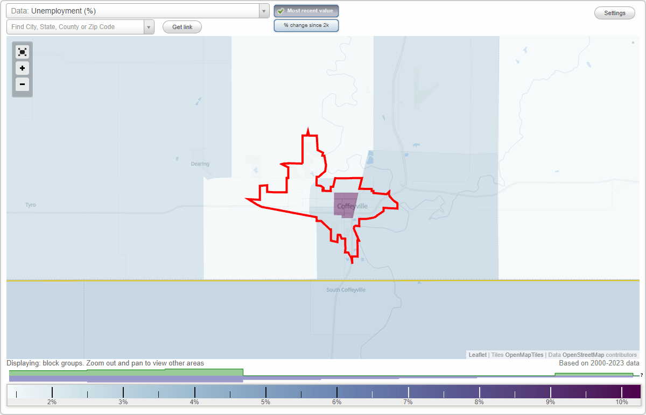Screen dimensions: 646x415
Task: Change the 'Unemployment (%)' data series
Action: click(135, 11)
